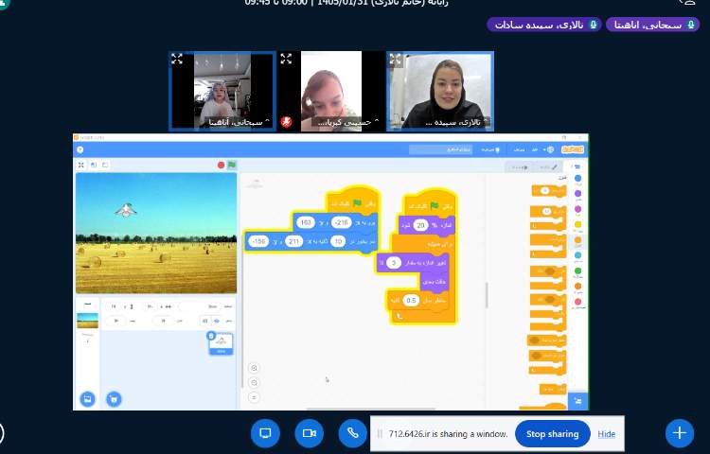Screen dimensions: 710x454
Task: Enter Scratch stage full screen mode
Action: pyautogui.click(x=81, y=166)
